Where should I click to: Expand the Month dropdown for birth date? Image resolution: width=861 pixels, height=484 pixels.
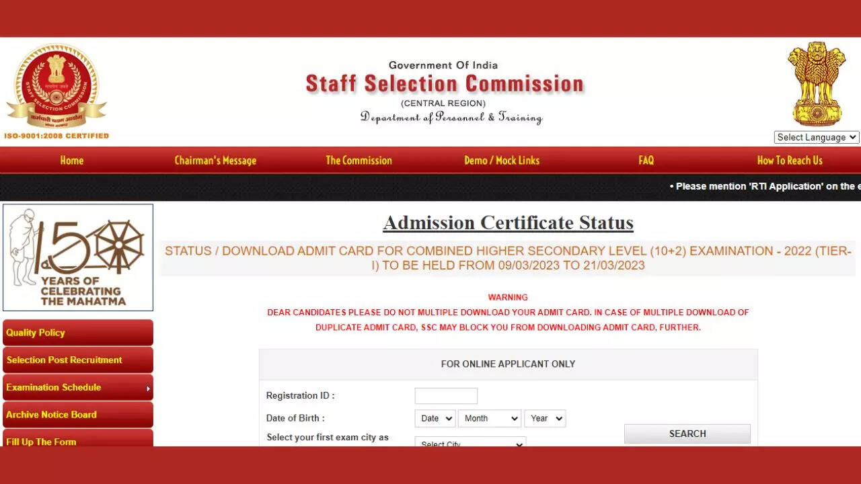(489, 418)
